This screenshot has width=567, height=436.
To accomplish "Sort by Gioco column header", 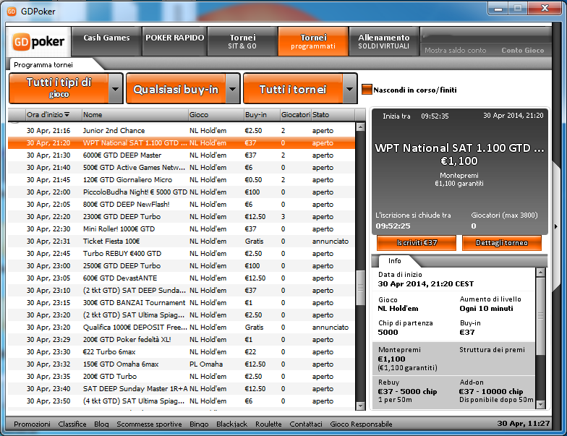I will (x=216, y=114).
